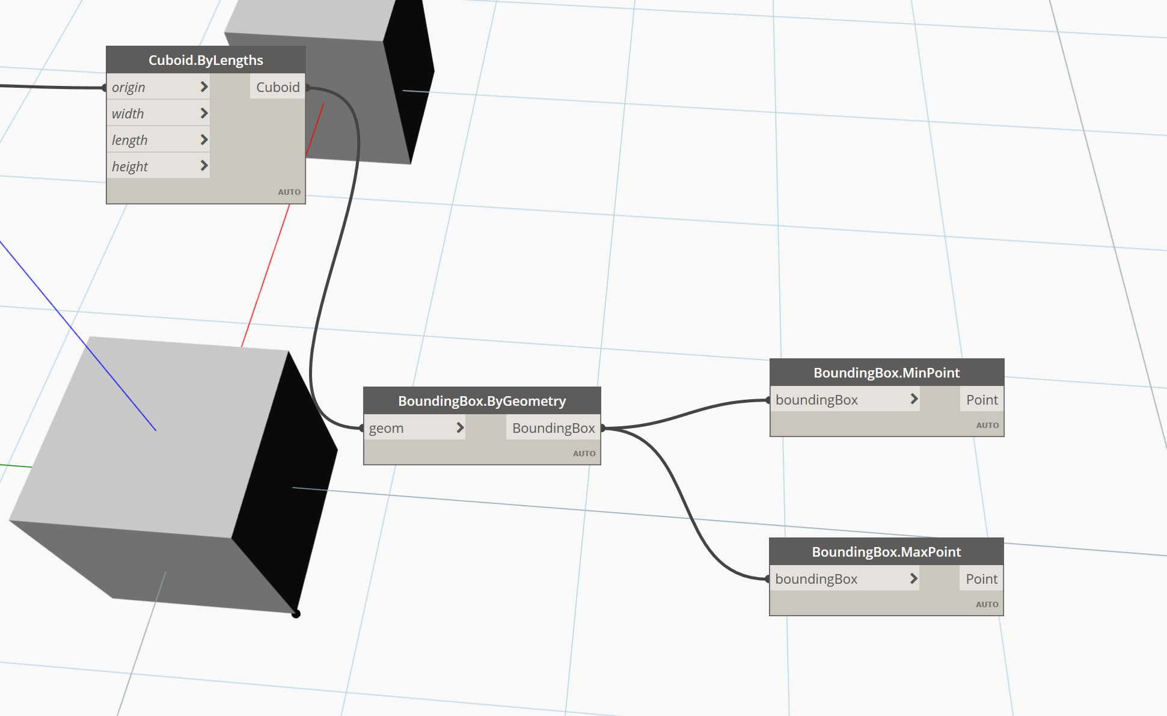
Task: Select the BoundingBox.MinPoint node header
Action: (886, 373)
